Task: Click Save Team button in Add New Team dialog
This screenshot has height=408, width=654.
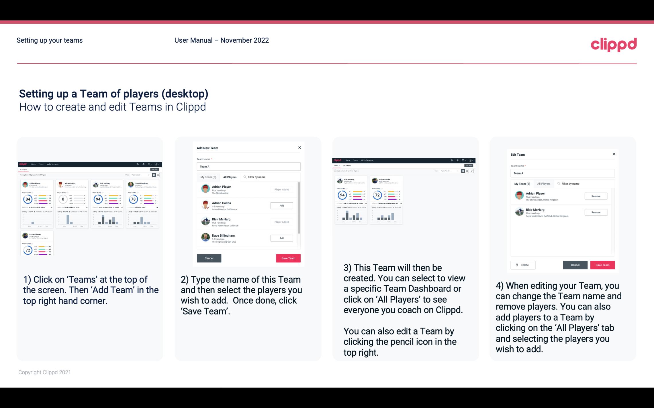Action: tap(288, 258)
